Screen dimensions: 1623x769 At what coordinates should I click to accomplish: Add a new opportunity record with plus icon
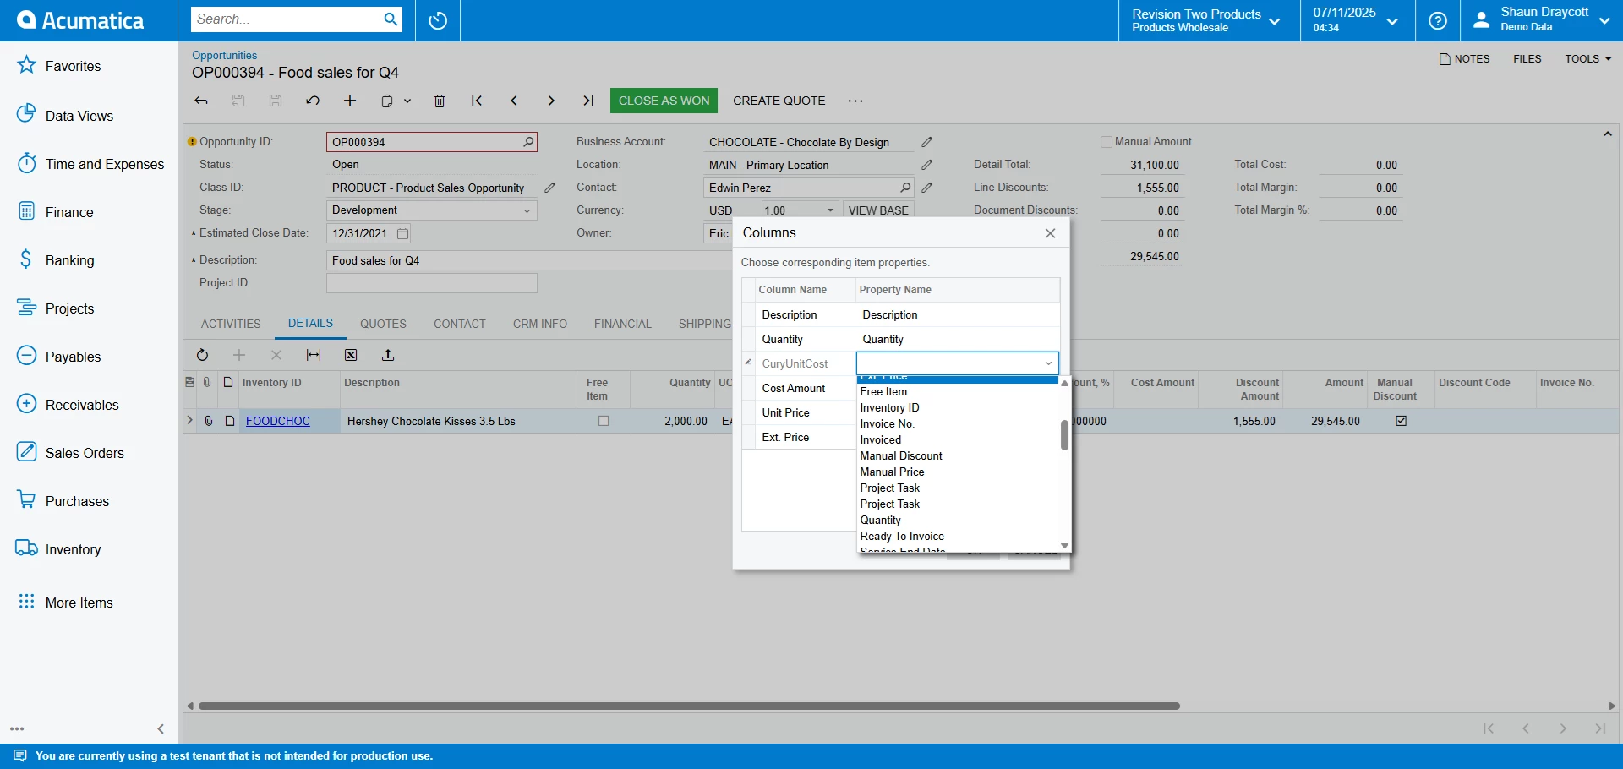coord(350,101)
